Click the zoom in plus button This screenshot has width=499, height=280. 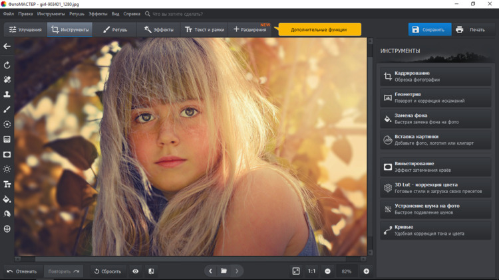pos(366,271)
